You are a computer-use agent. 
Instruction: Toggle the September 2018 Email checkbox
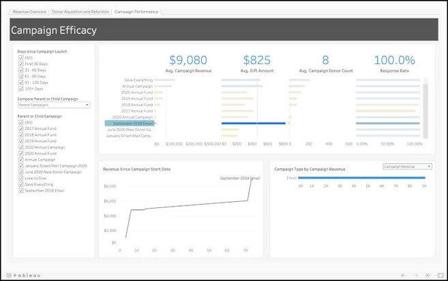(x=20, y=190)
